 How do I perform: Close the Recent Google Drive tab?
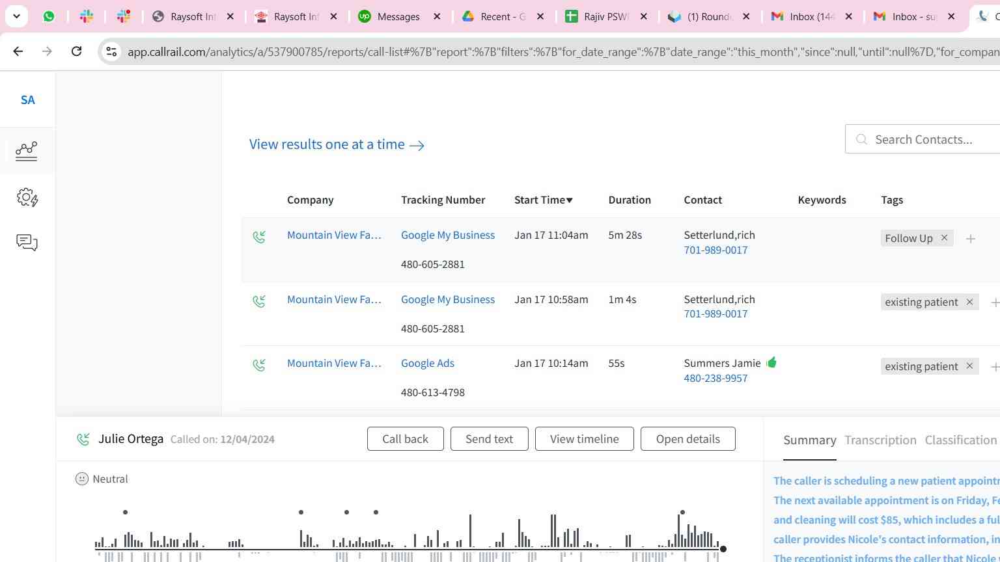(540, 16)
